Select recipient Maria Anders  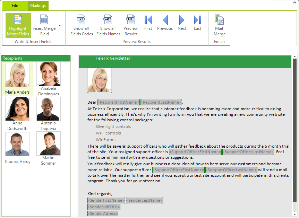17,79
